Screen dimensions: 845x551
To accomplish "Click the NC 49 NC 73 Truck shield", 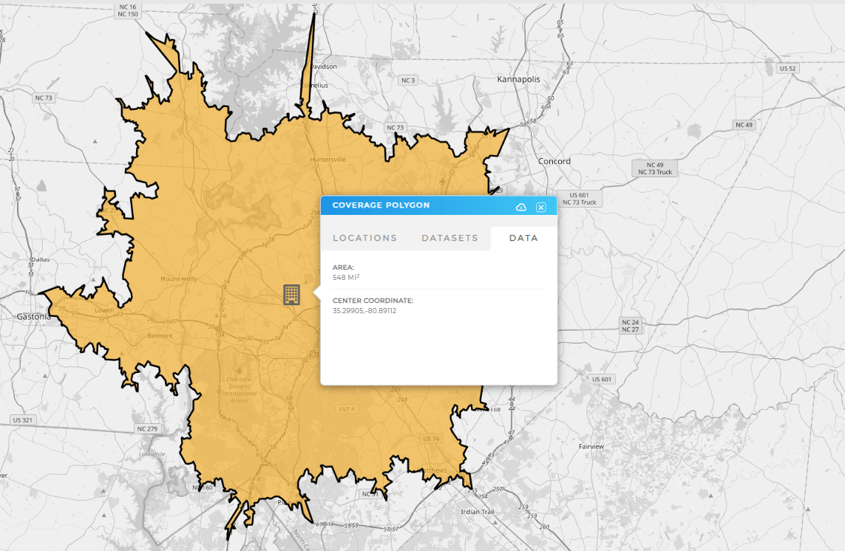I will click(x=655, y=168).
